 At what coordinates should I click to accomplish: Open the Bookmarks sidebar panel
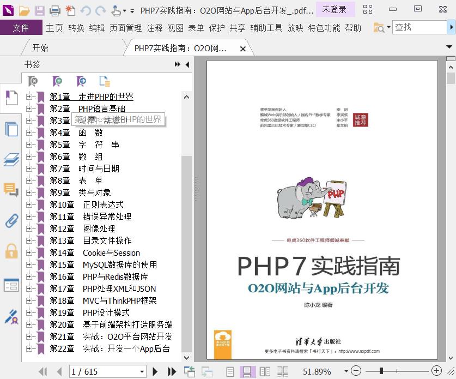11,98
